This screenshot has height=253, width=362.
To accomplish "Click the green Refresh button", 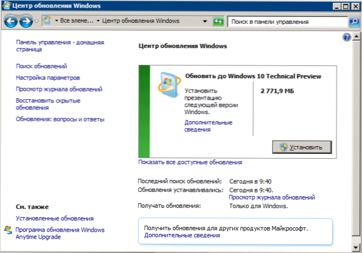I will click(x=218, y=21).
